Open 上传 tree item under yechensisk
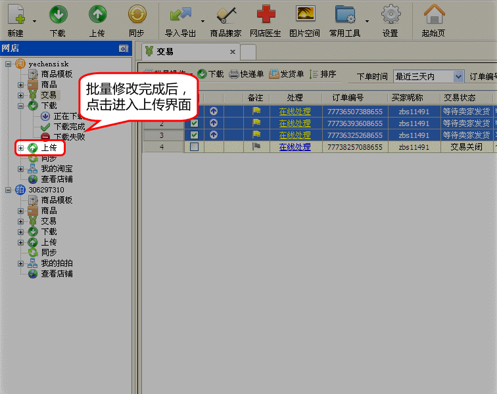The width and height of the screenshot is (497, 394). (x=49, y=148)
